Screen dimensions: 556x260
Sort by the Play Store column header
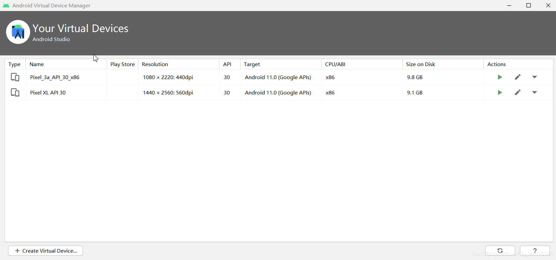click(x=122, y=64)
